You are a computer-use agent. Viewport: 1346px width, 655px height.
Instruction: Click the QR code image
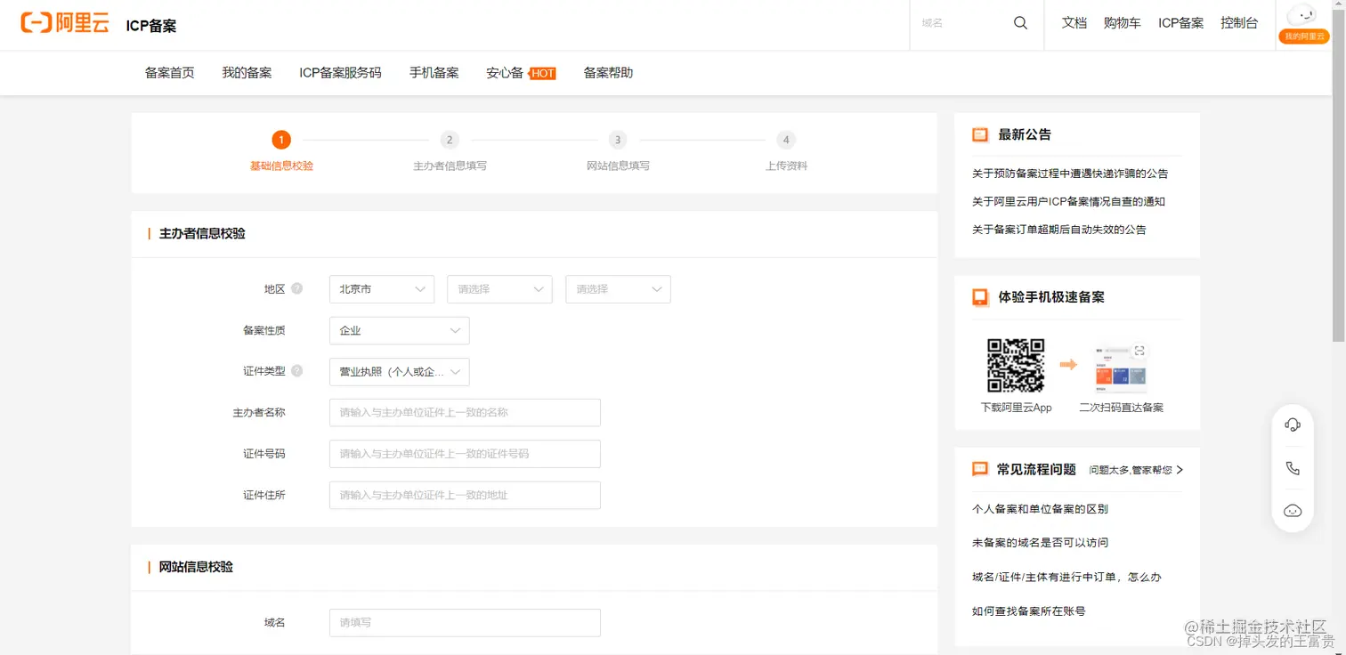pos(1016,365)
